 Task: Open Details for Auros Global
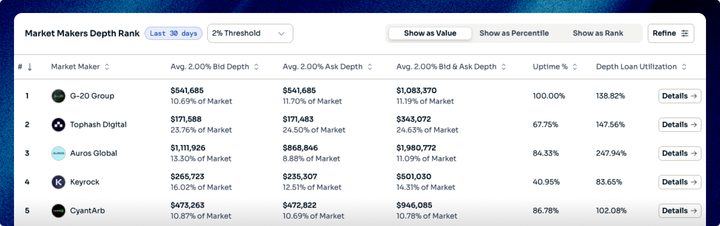[x=679, y=153]
